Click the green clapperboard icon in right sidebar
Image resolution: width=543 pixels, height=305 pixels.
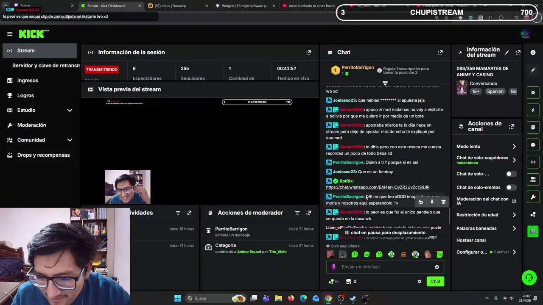point(533,231)
